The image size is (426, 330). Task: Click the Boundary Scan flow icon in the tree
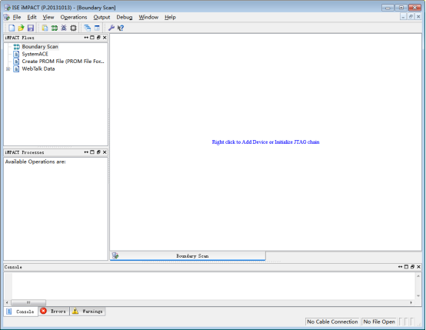(x=17, y=47)
